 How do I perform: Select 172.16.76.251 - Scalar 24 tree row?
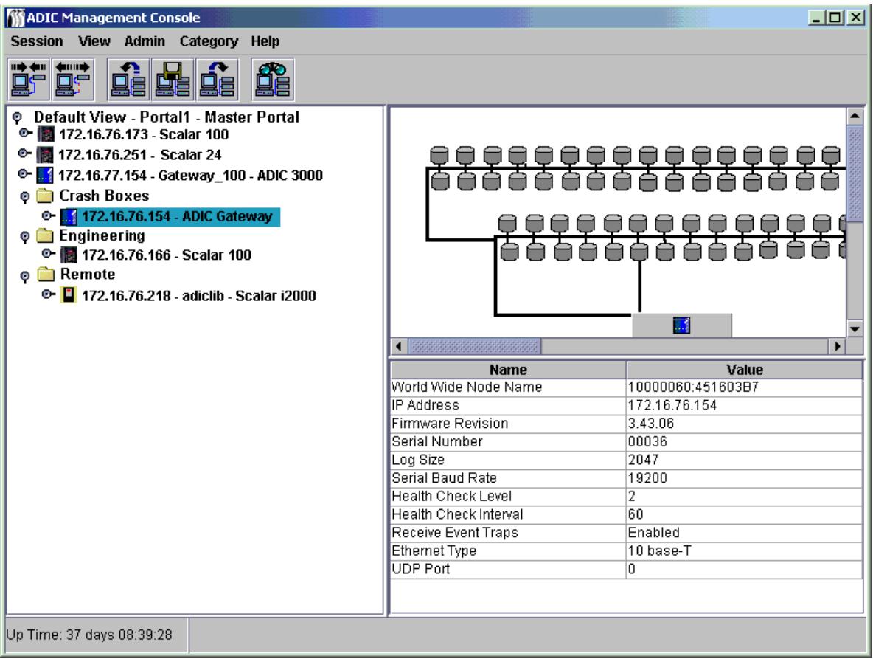(x=140, y=155)
